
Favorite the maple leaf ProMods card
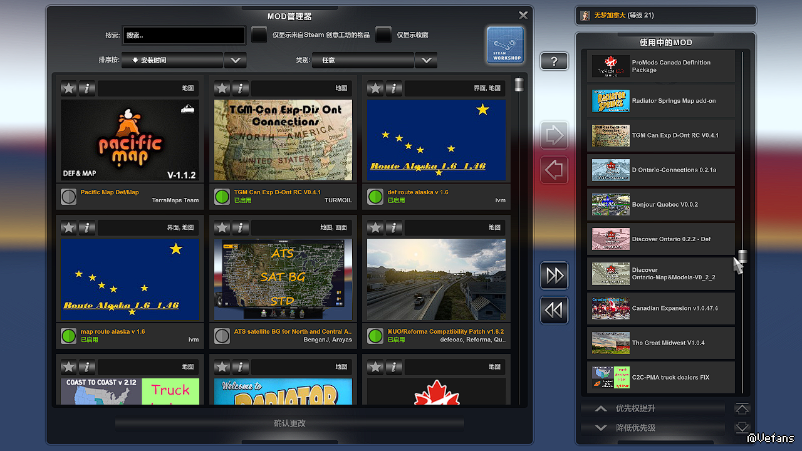coord(375,366)
